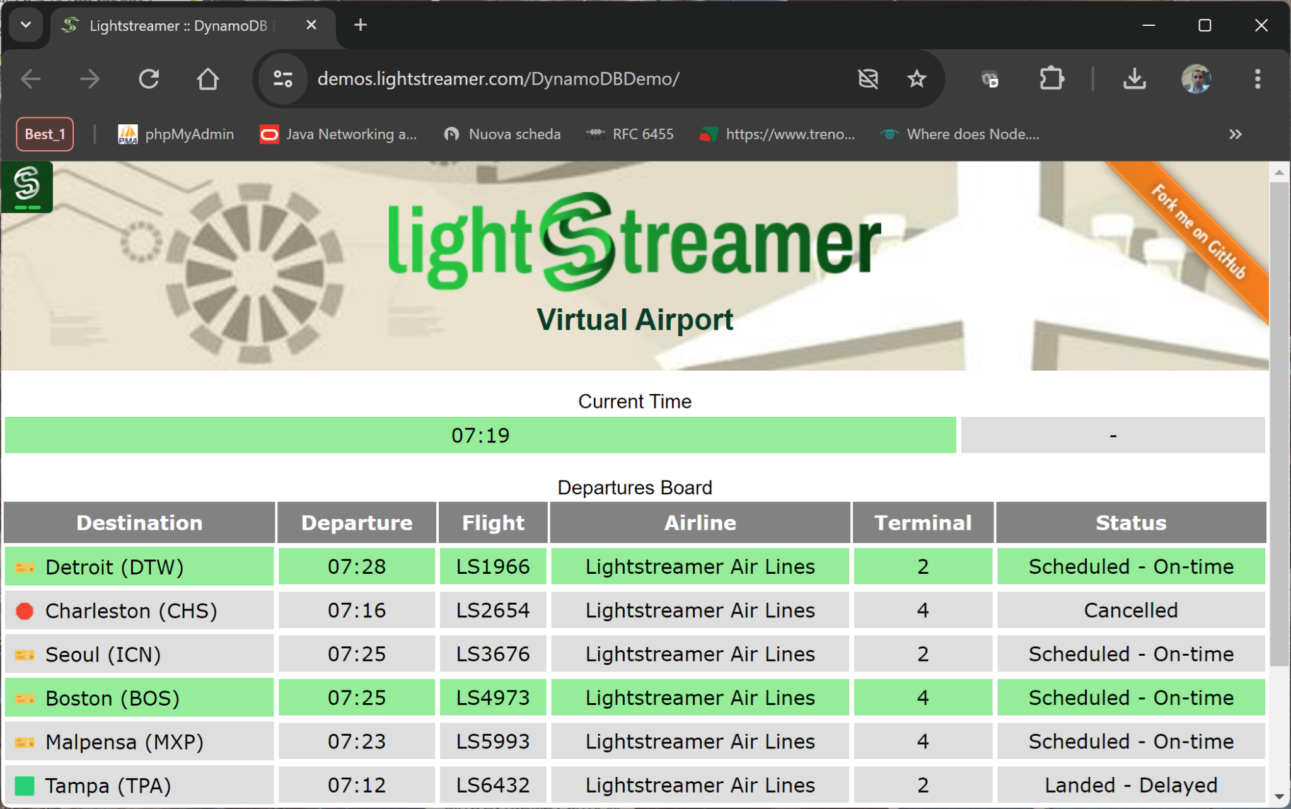Viewport: 1291px width, 809px height.
Task: Click the Status column header
Action: coord(1131,523)
